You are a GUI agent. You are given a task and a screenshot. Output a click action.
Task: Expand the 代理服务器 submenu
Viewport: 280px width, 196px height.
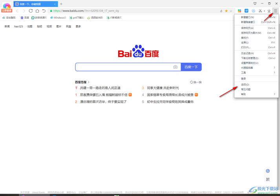[x=256, y=68]
